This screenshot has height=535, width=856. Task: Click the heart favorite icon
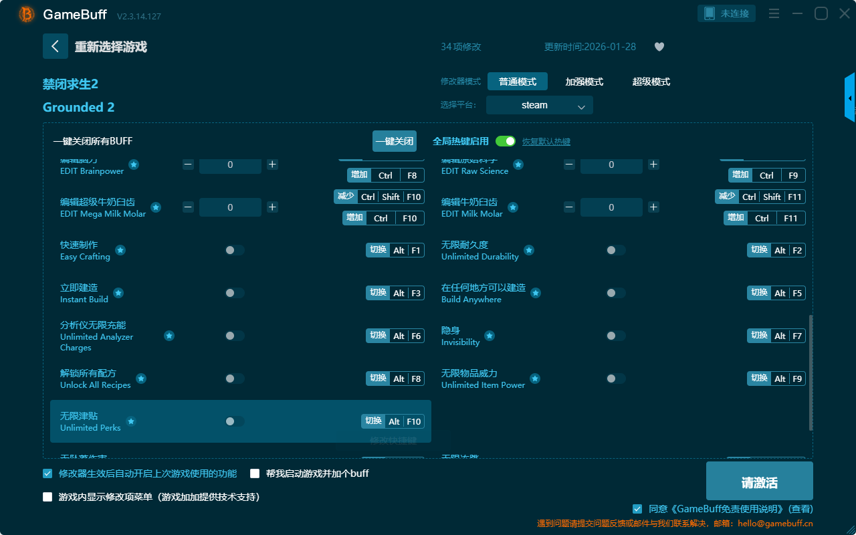pos(659,47)
